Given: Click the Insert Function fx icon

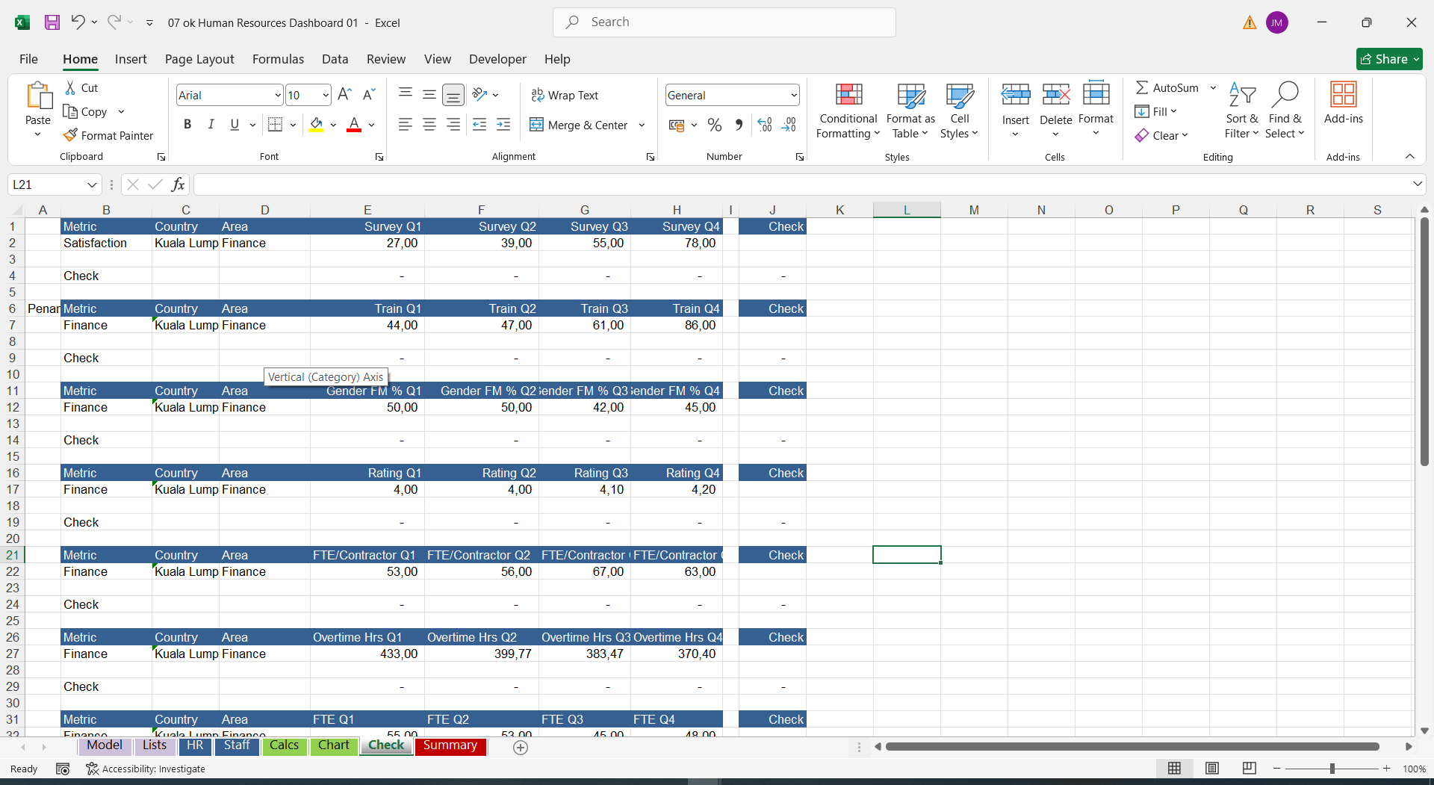Looking at the screenshot, I should click(x=178, y=184).
